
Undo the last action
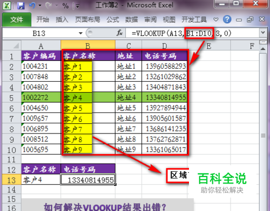pyautogui.click(x=32, y=5)
